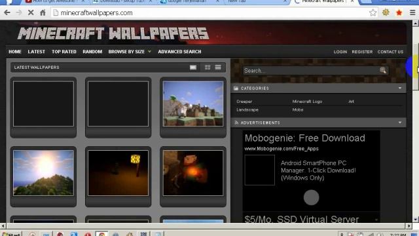Click the vertical scrollbar up arrow

pyautogui.click(x=416, y=24)
